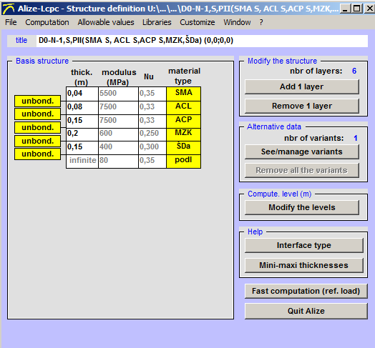Screen dimensions: 375x348
Task: Edit the 0,15 thickness of ACP layer
Action: [x=82, y=121]
